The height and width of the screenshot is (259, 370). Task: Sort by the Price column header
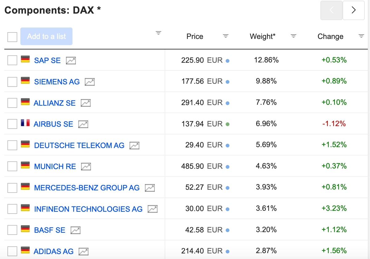[x=195, y=36]
